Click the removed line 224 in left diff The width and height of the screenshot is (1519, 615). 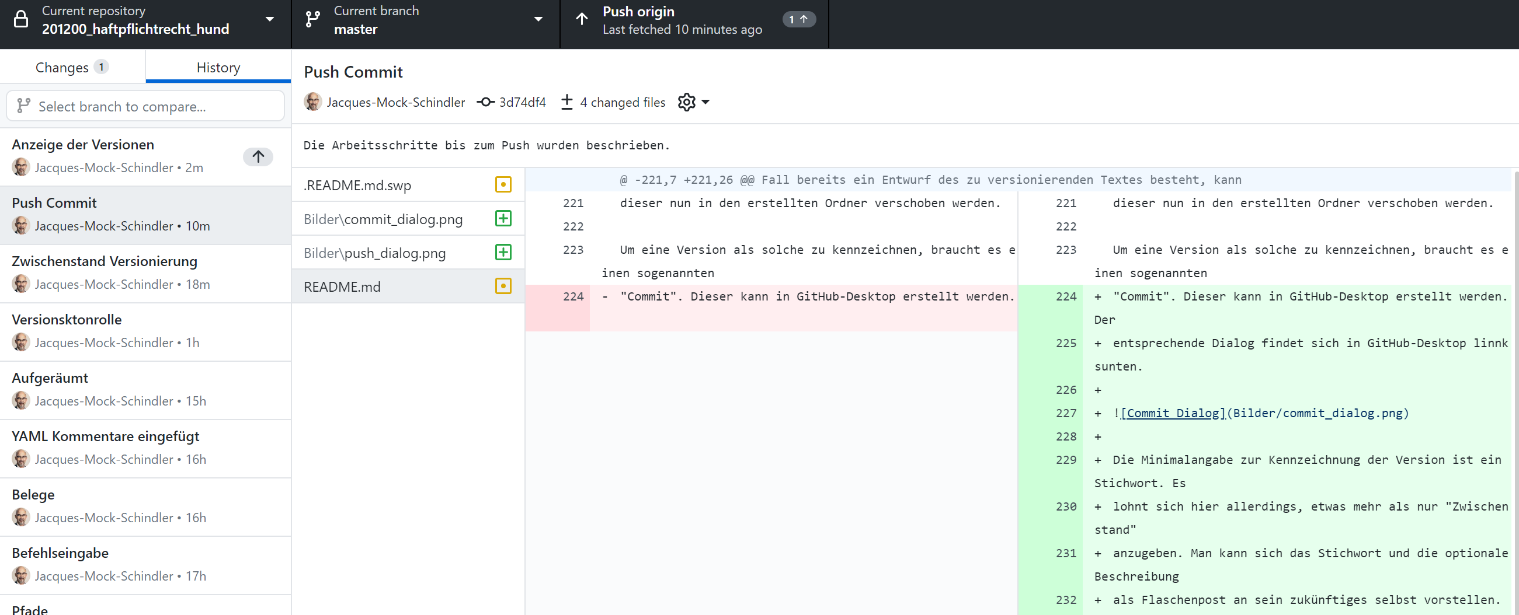click(x=771, y=307)
